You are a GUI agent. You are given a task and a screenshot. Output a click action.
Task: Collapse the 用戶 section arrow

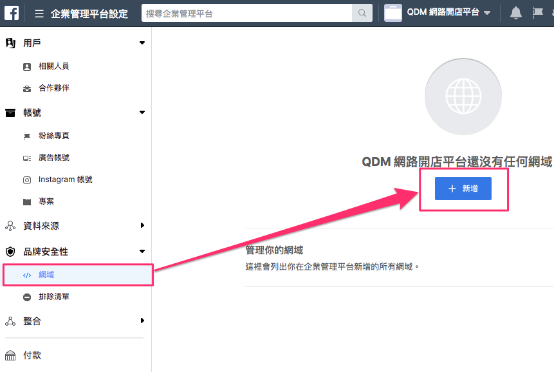click(x=142, y=42)
